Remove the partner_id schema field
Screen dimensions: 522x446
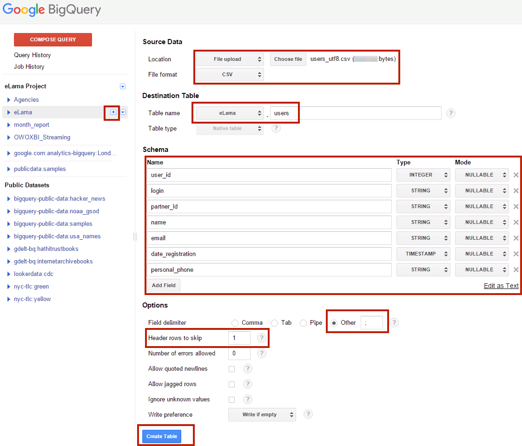point(516,207)
